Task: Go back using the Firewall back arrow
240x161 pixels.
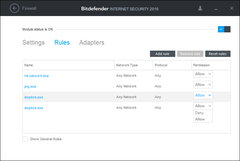Action: 15,8
